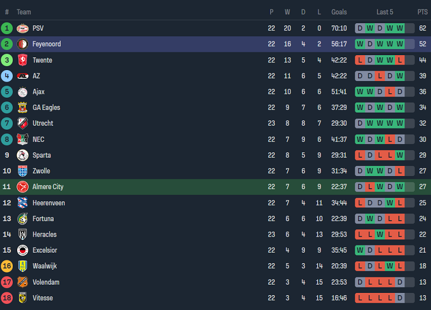The image size is (431, 310).
Task: Click the Twente club logo
Action: pos(23,60)
